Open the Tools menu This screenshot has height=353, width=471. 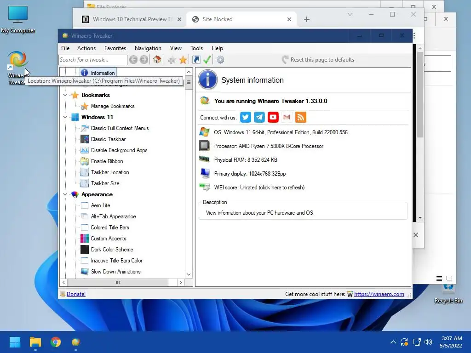click(196, 48)
